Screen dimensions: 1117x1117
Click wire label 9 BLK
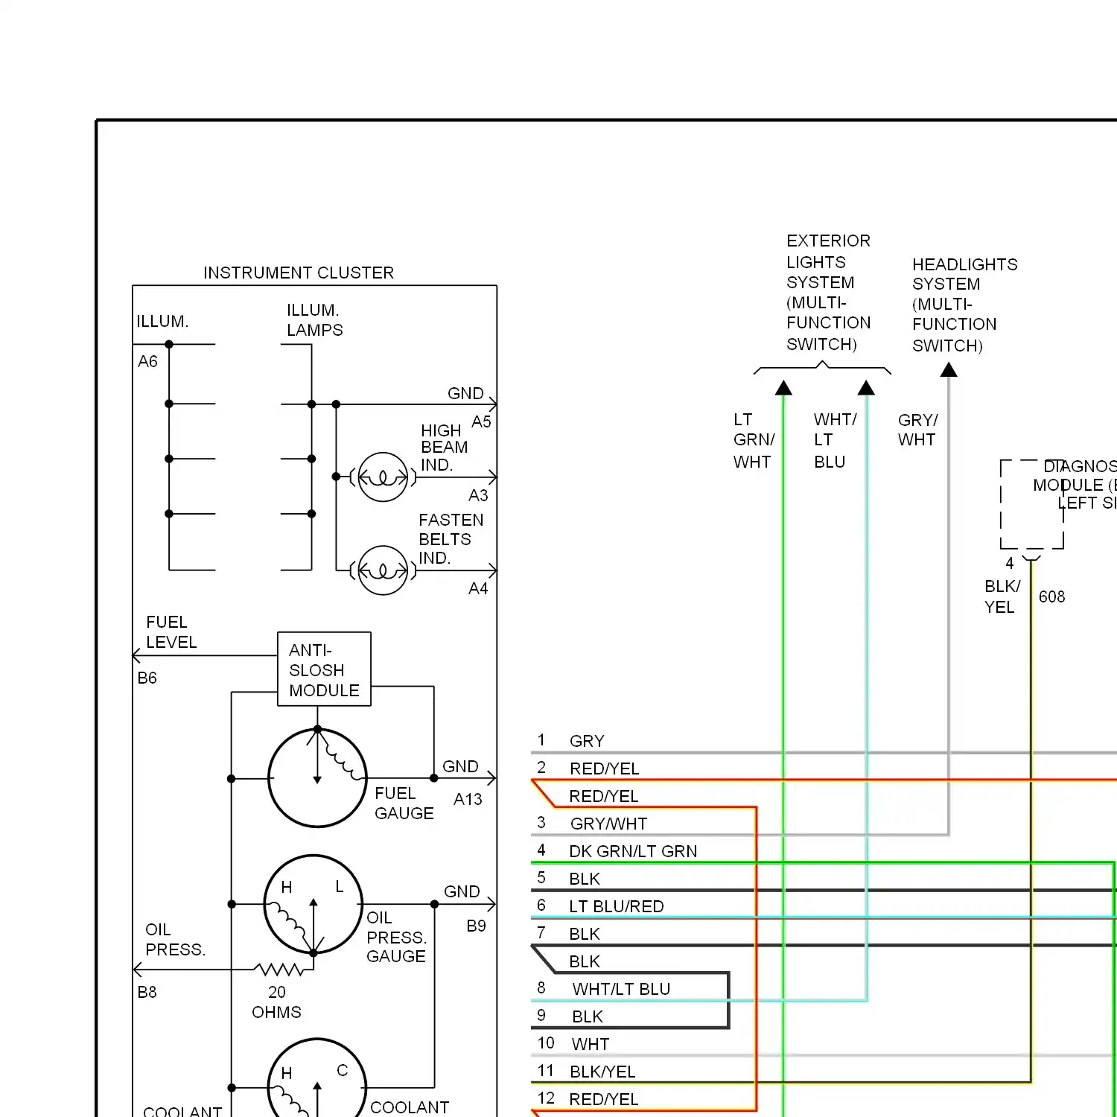[x=570, y=1016]
